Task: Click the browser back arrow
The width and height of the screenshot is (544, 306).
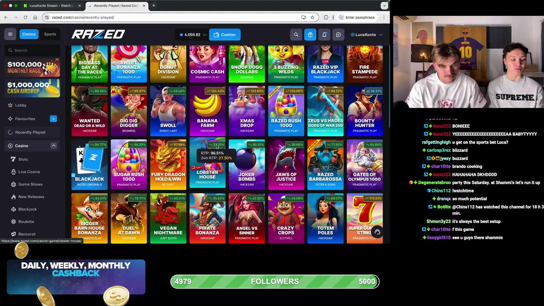Action: click(6, 17)
